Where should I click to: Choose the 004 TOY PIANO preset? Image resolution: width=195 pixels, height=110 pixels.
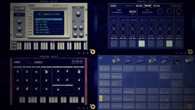coord(49,27)
